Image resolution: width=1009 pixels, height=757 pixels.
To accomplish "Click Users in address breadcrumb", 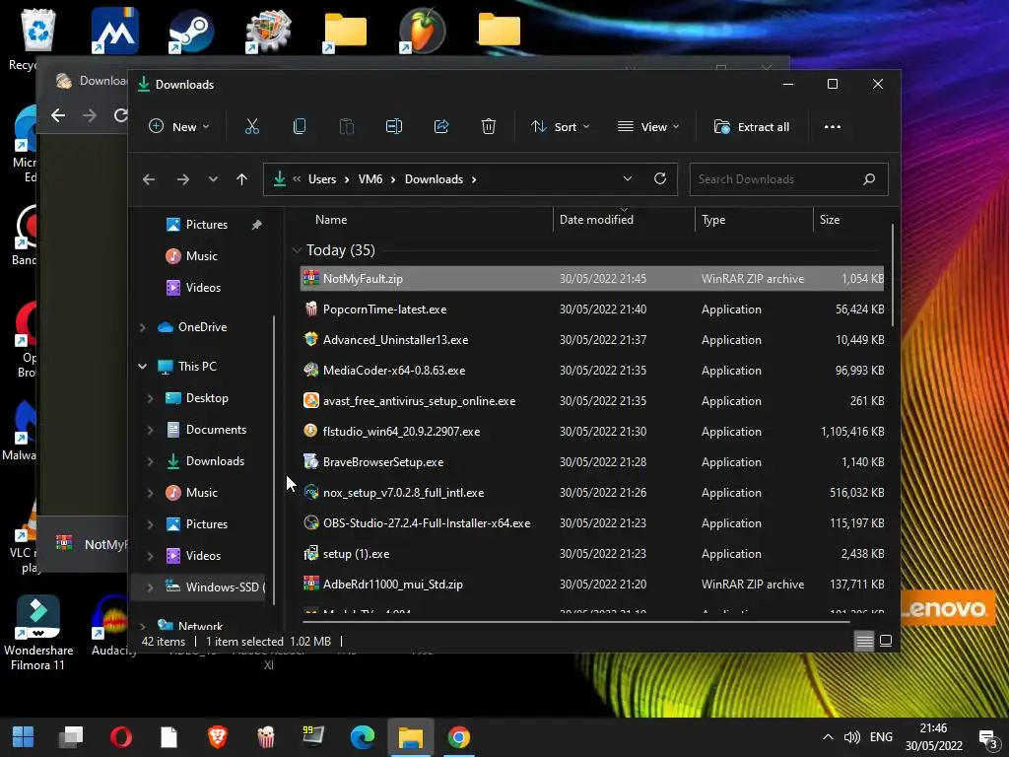I will tap(322, 179).
